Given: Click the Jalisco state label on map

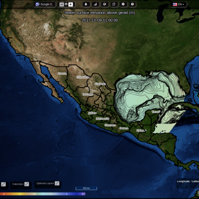Looking at the screenshot, I should [92, 113].
